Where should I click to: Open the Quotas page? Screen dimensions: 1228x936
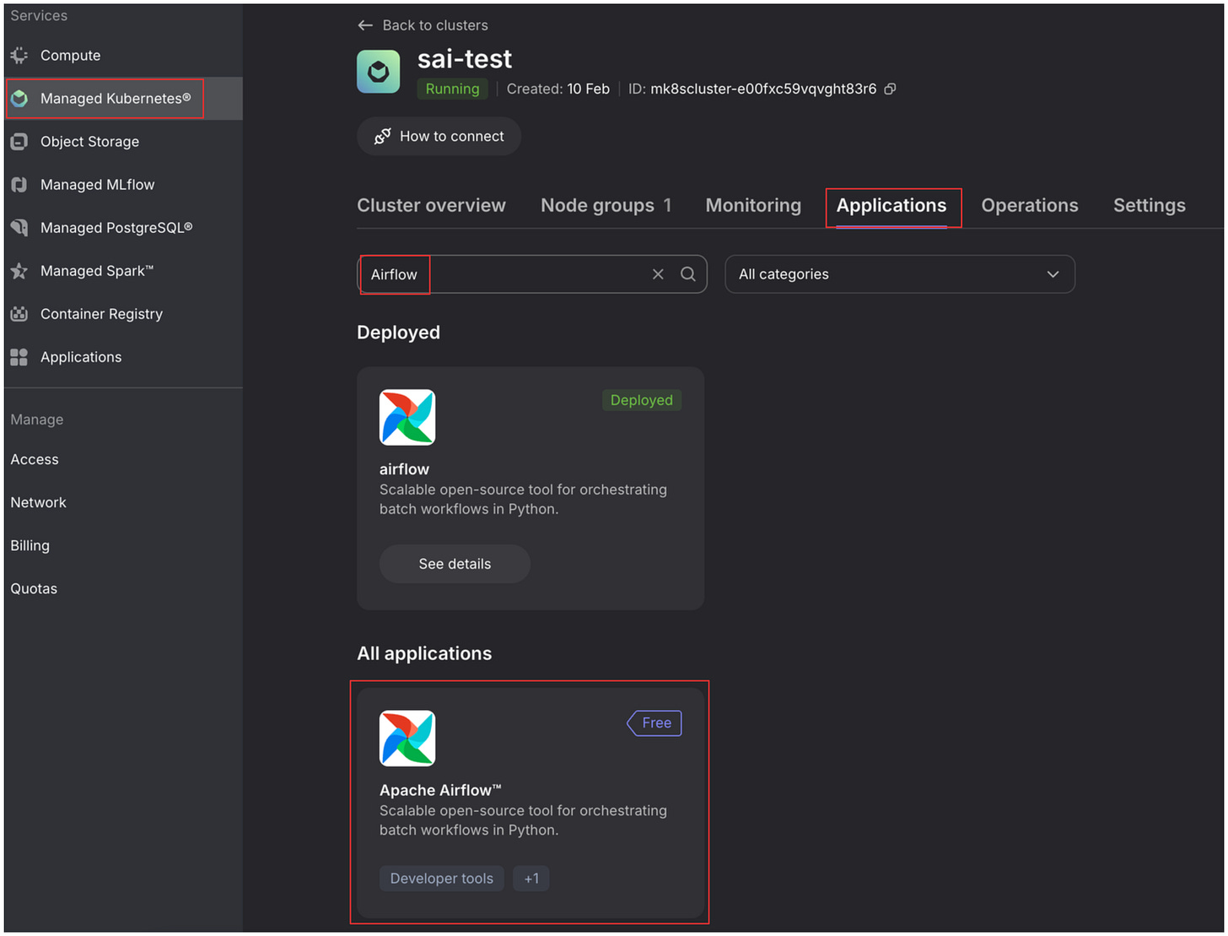[34, 589]
